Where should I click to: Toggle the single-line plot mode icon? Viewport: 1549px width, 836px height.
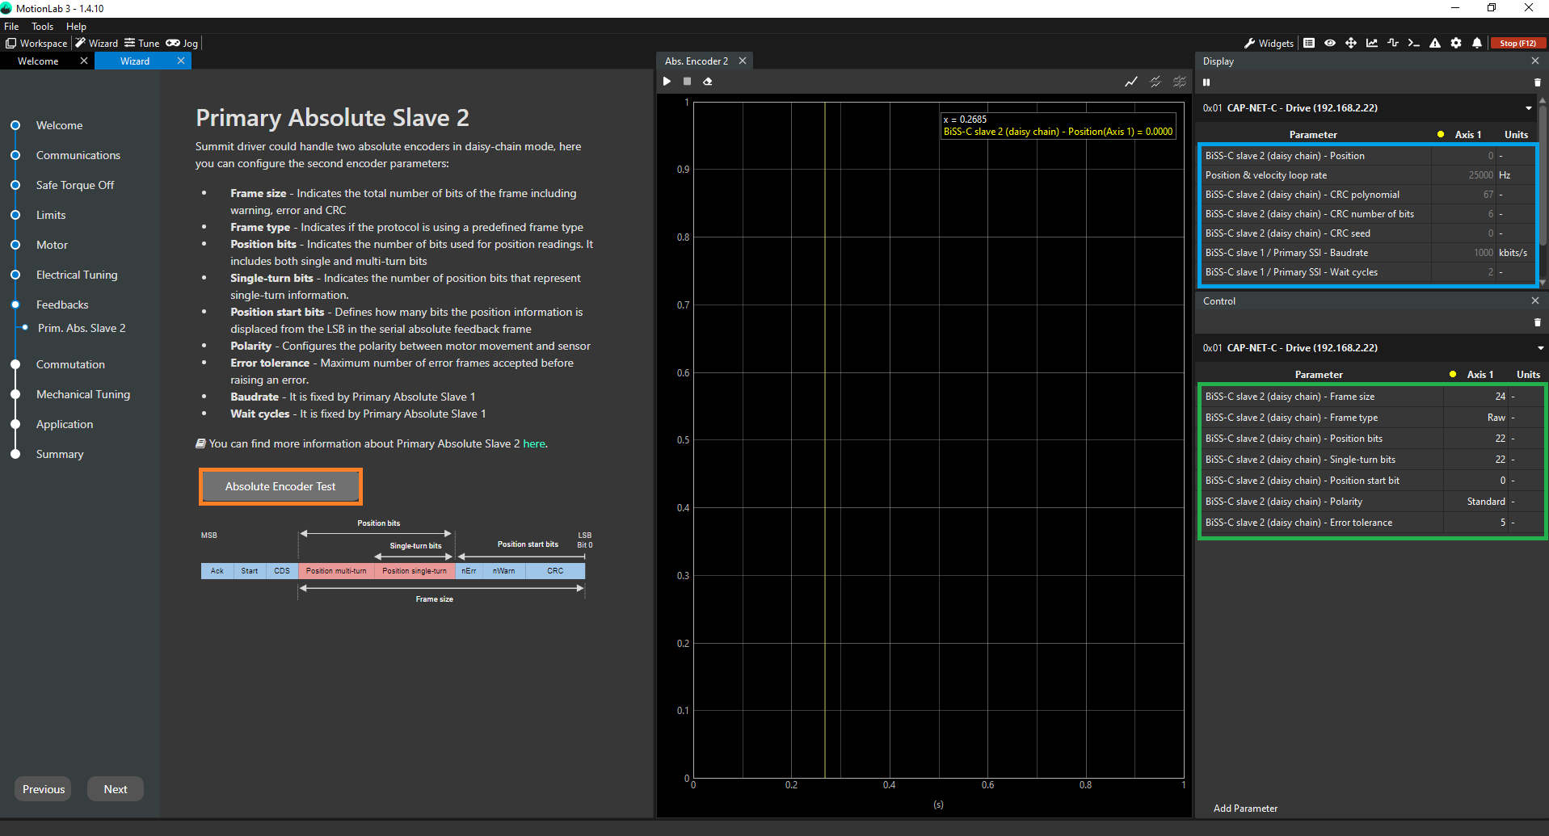(x=1131, y=82)
